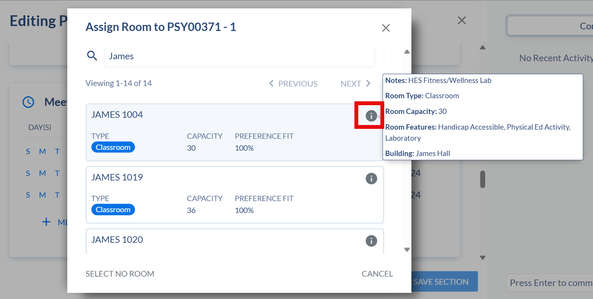Cancel the room assignment
The height and width of the screenshot is (299, 593).
[377, 274]
